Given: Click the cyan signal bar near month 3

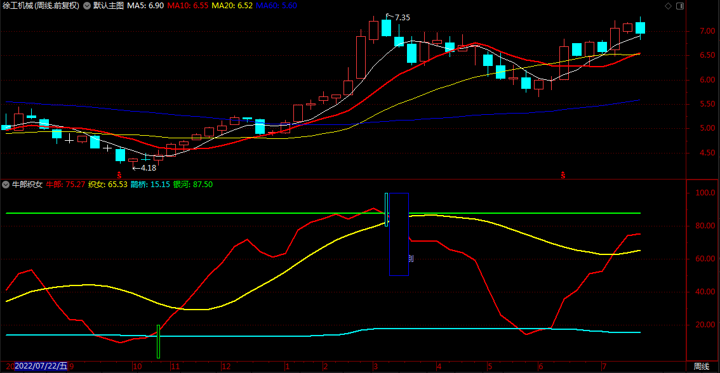Looking at the screenshot, I should coord(386,210).
